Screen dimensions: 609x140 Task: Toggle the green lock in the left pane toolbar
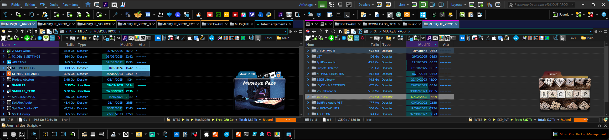46,38
